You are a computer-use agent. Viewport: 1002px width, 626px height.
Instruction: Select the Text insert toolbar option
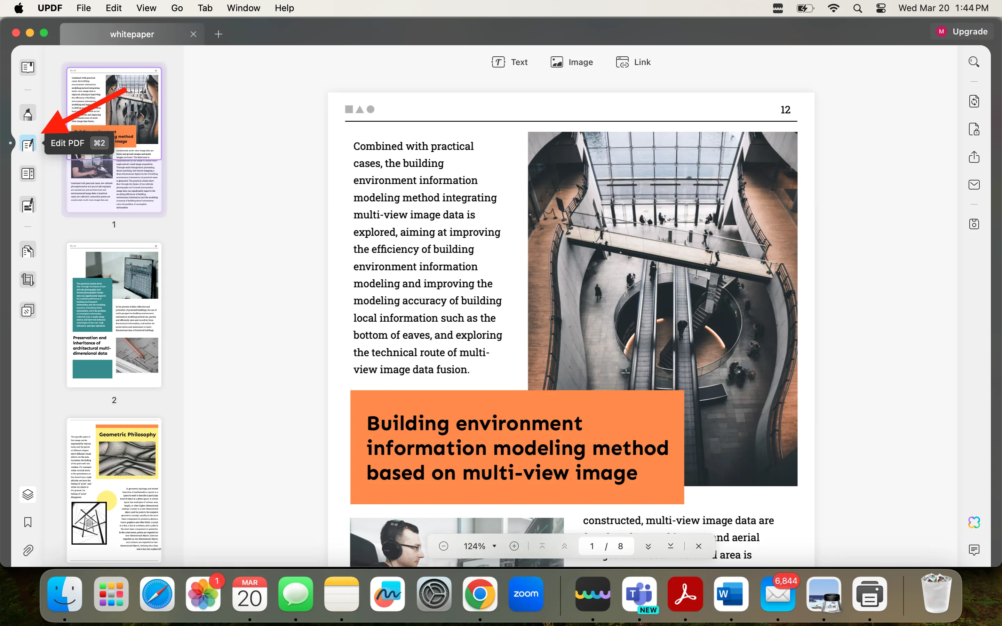(509, 62)
